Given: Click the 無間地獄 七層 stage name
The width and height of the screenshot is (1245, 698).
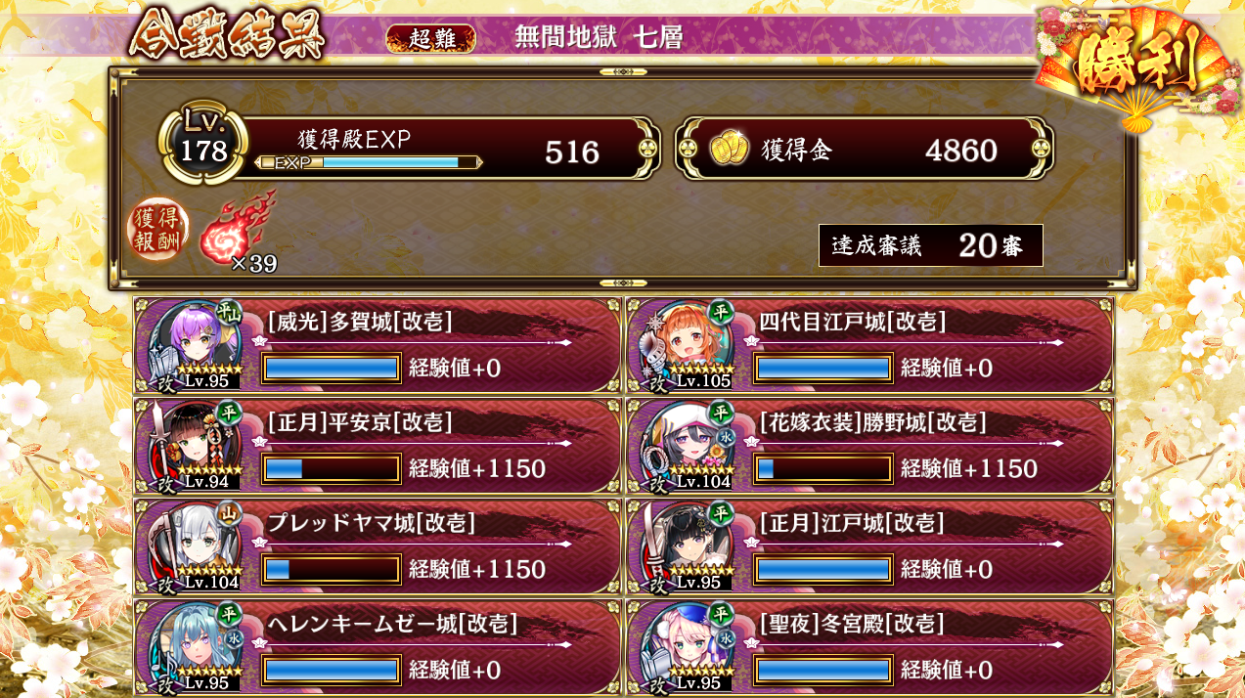Looking at the screenshot, I should pyautogui.click(x=598, y=38).
